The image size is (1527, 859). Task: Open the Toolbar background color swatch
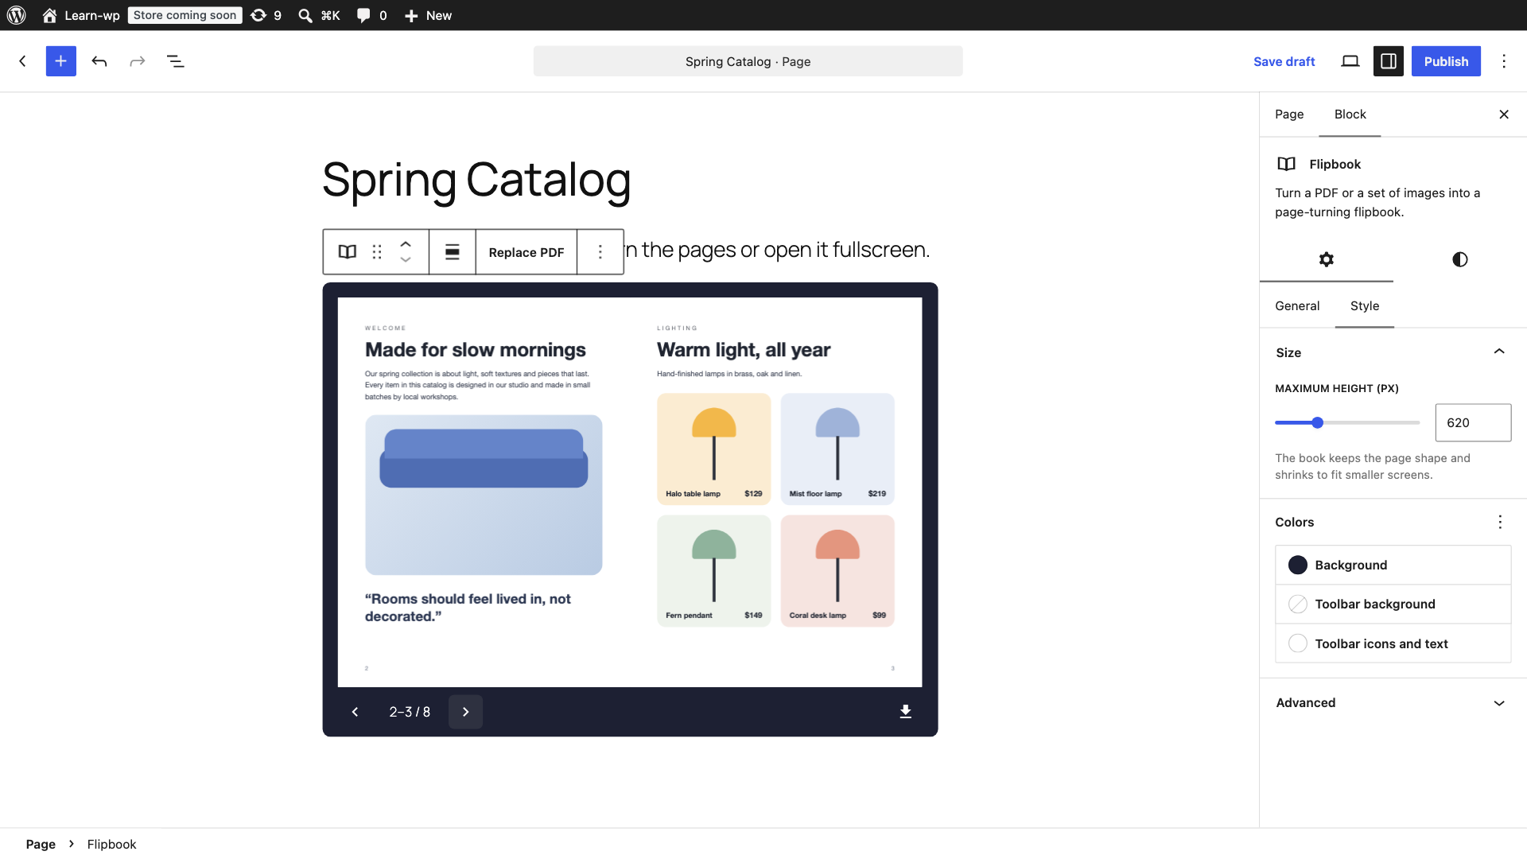[1393, 604]
